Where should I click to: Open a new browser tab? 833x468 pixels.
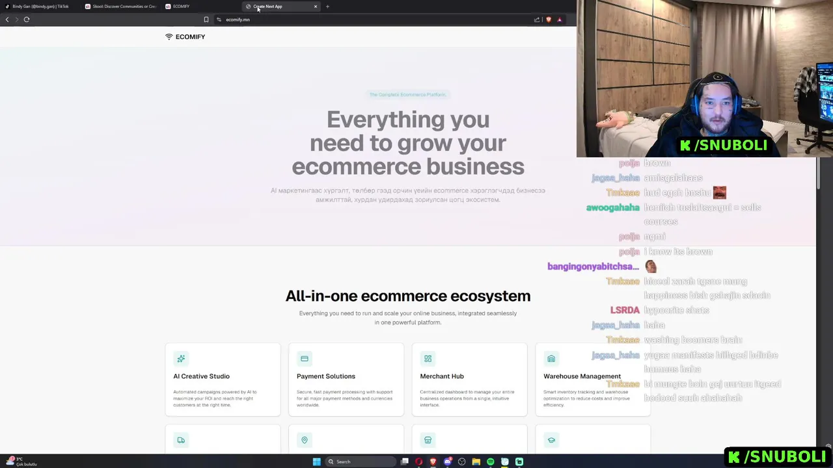pyautogui.click(x=327, y=6)
